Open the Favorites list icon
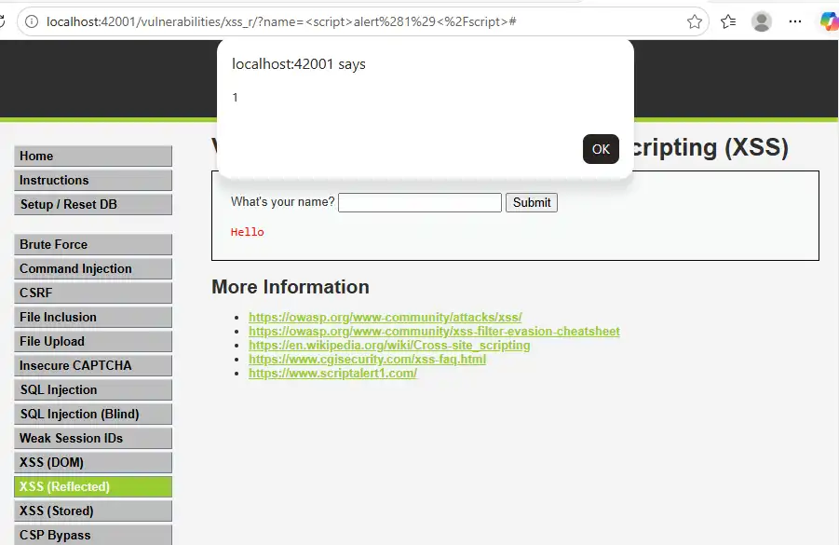Viewport: 839px width, 545px height. [x=727, y=21]
